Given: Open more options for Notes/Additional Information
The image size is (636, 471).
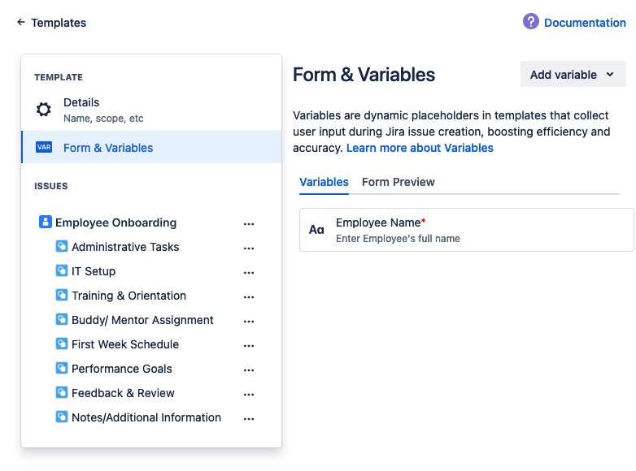Looking at the screenshot, I should click(x=249, y=418).
